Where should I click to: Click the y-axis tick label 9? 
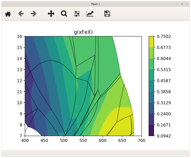point(21,114)
